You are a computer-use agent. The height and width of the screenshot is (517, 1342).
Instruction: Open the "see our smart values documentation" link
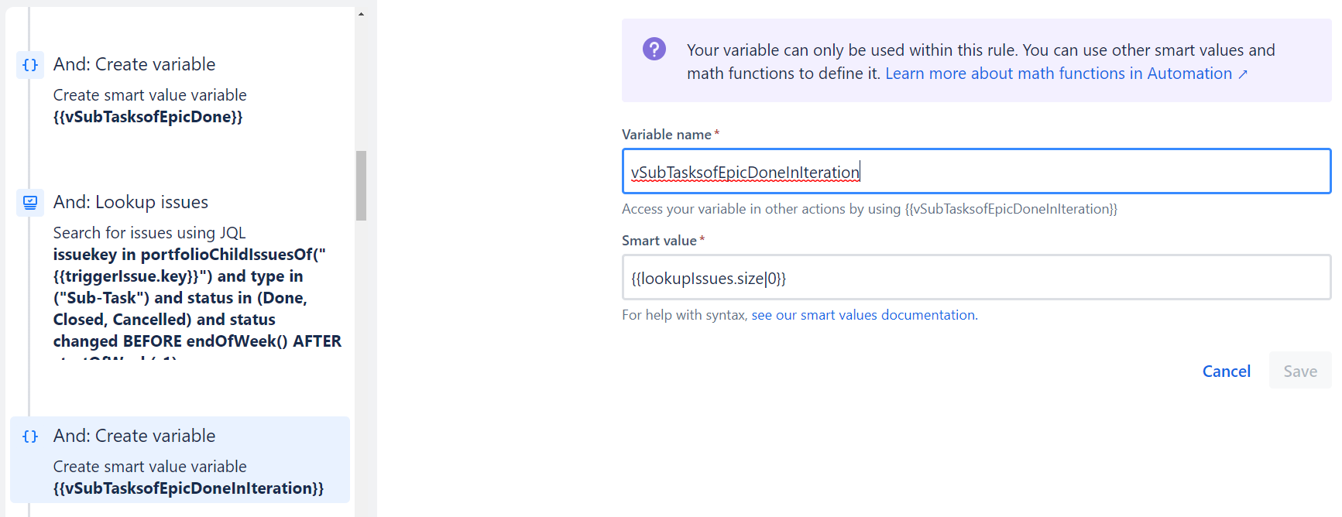click(x=862, y=314)
